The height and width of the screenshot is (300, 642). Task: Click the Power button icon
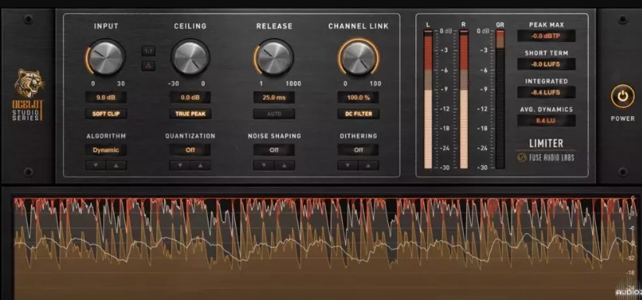point(622,97)
